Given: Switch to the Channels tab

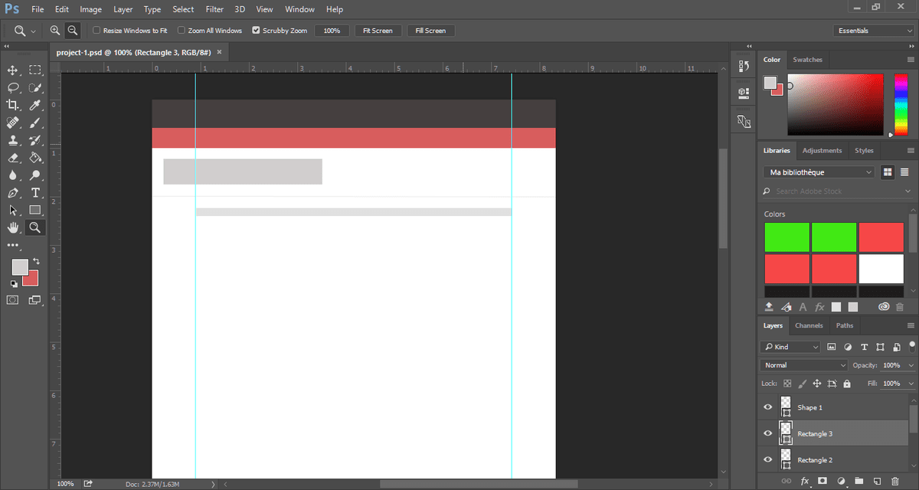Looking at the screenshot, I should coord(809,325).
